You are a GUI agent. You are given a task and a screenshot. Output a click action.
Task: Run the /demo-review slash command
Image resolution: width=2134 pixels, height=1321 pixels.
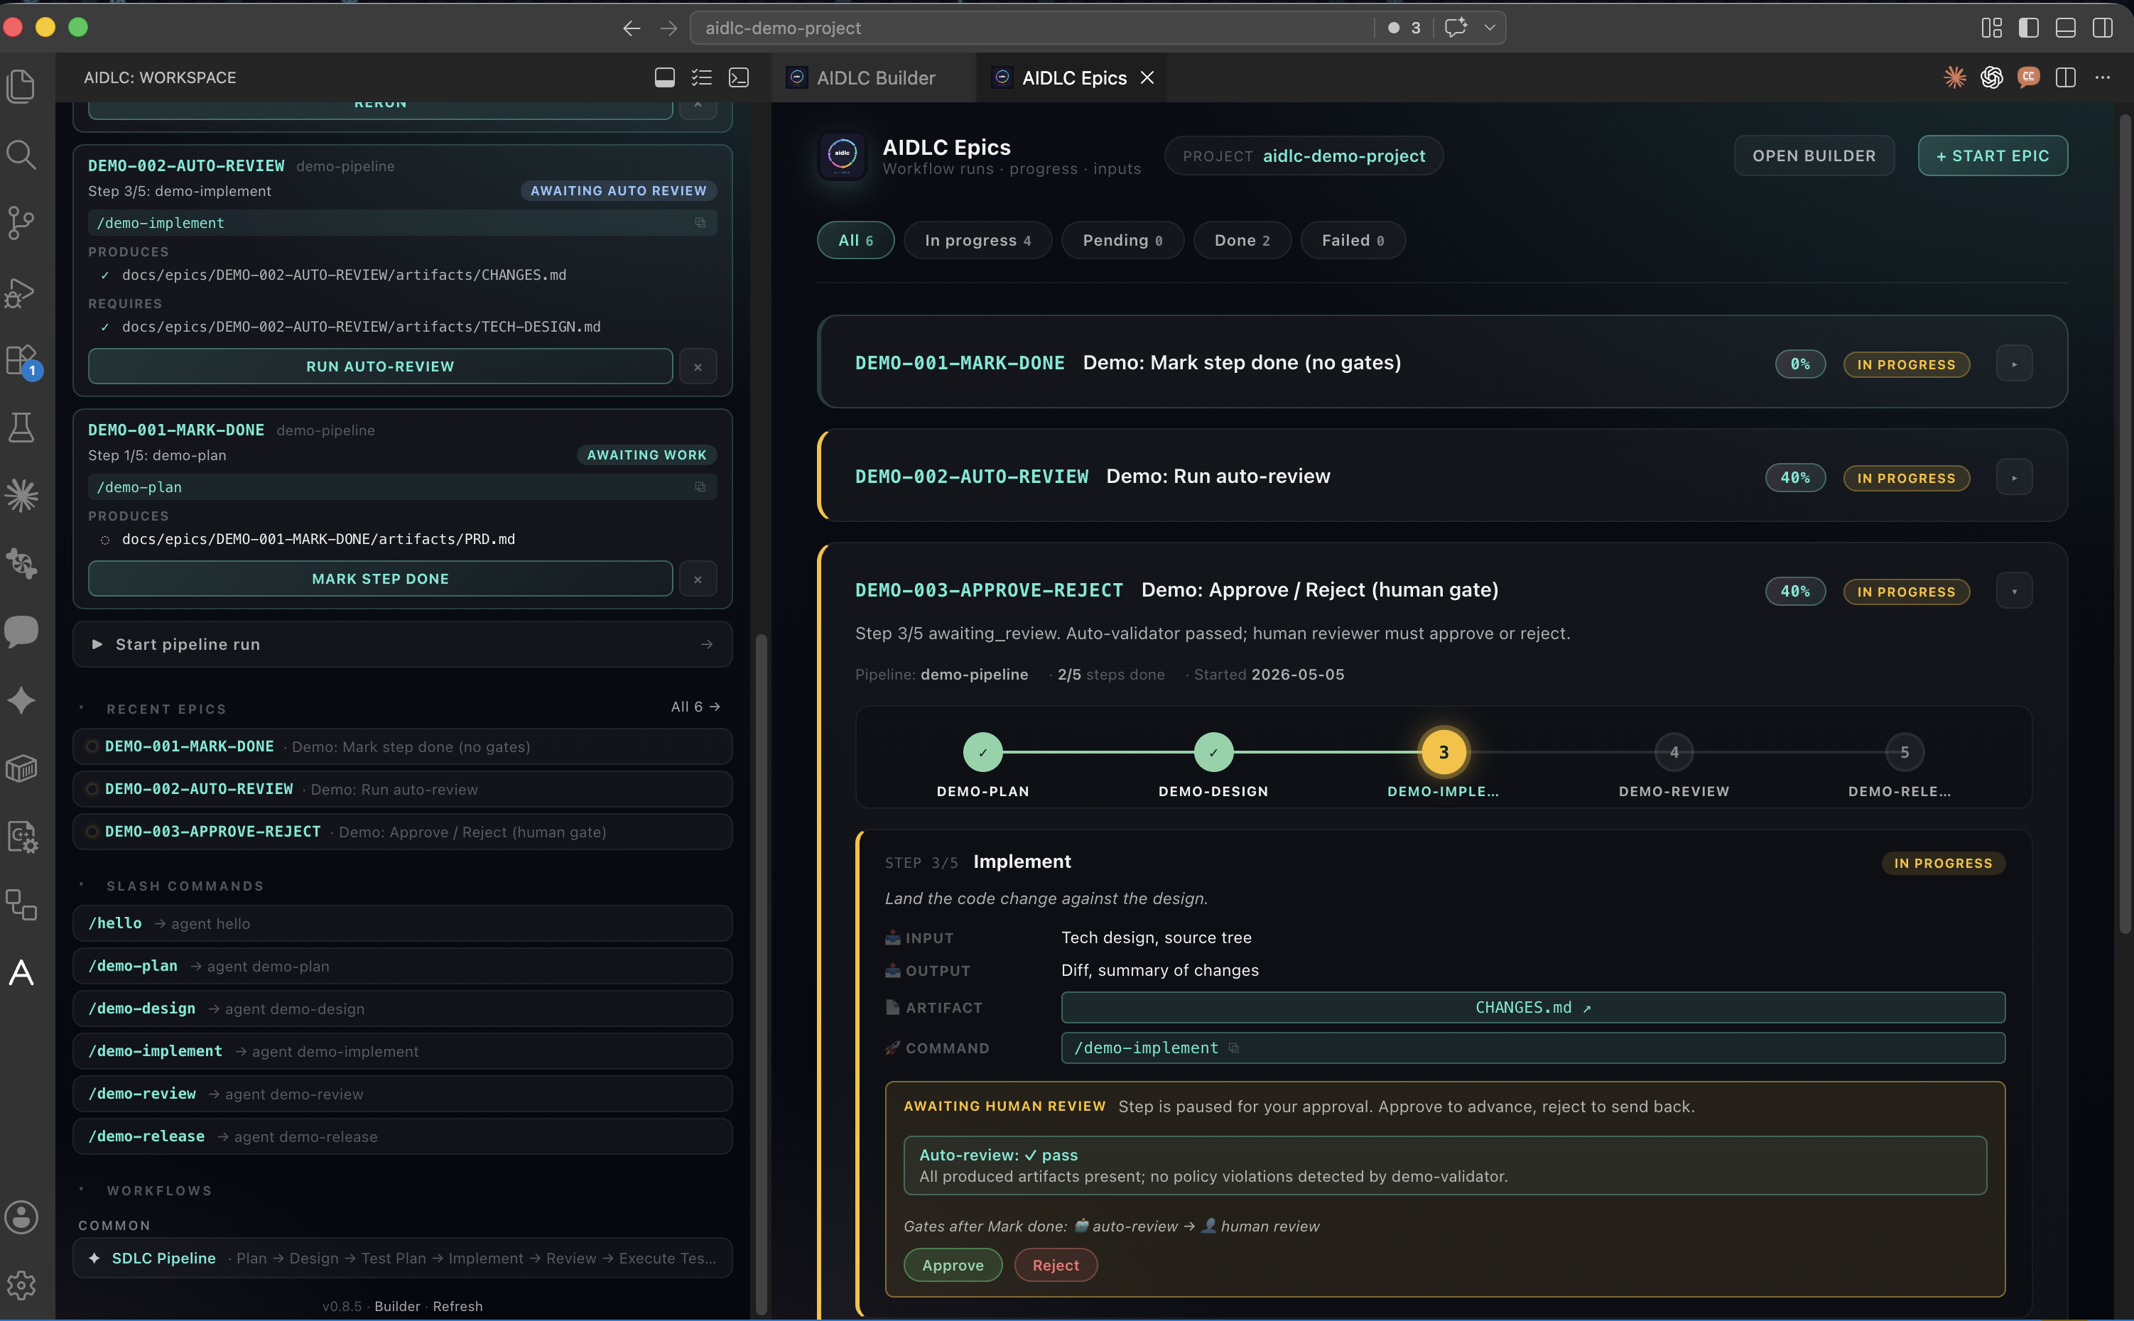(402, 1094)
